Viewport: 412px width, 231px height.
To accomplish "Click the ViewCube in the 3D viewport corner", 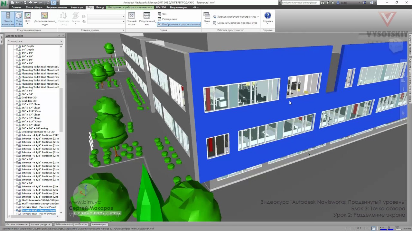I will point(395,46).
